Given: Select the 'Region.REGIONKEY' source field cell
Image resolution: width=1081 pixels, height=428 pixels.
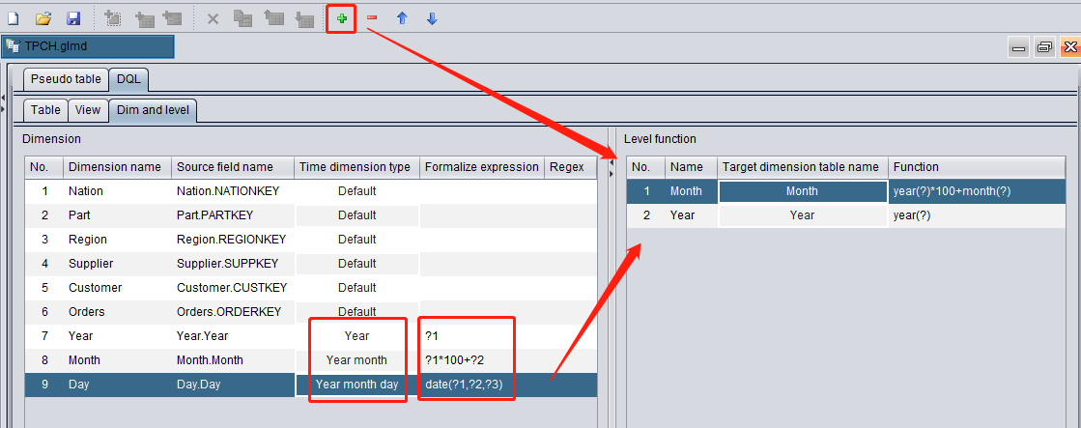Looking at the screenshot, I should [232, 240].
